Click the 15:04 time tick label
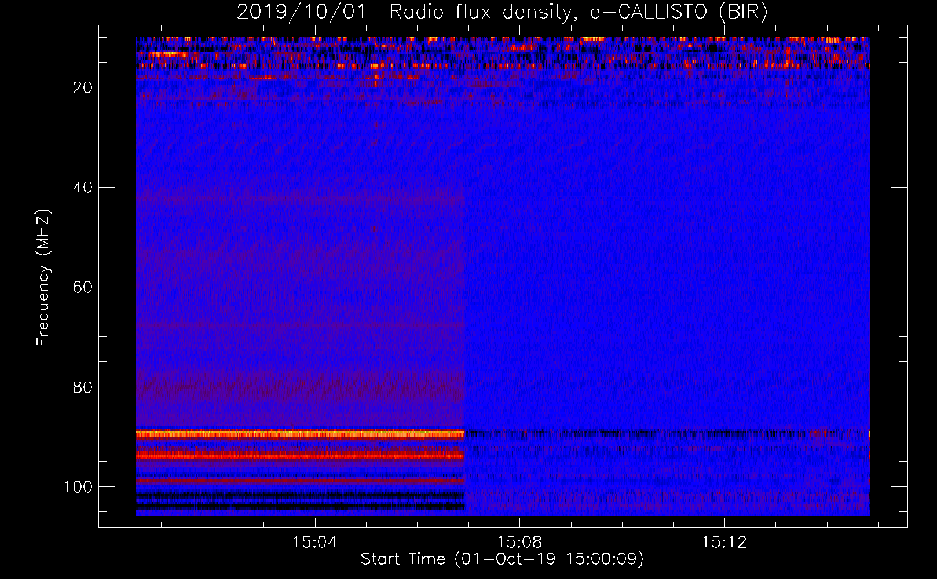This screenshot has width=937, height=579. pos(314,542)
